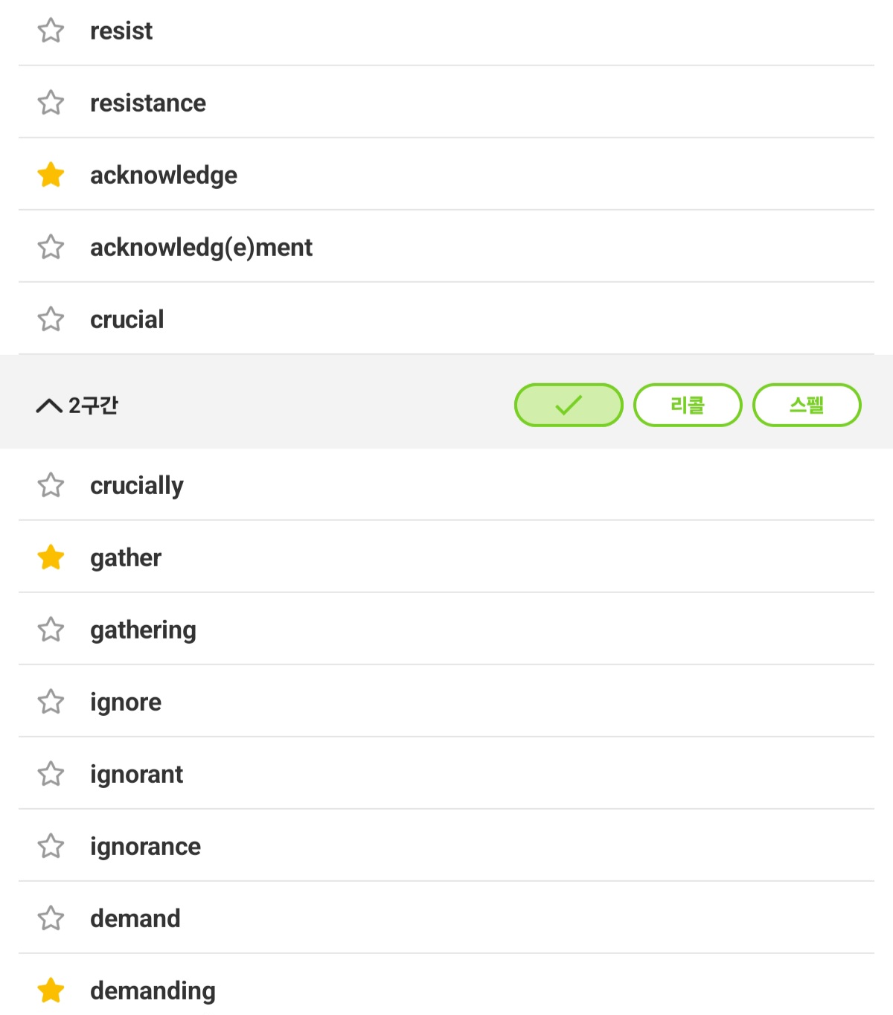Tap the 2구간 section header label
Image resolution: width=893 pixels, height=1015 pixels.
(93, 406)
